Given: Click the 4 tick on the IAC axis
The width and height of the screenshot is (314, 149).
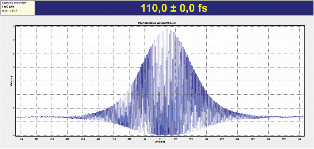Looking at the screenshot, I should pos(13,81).
